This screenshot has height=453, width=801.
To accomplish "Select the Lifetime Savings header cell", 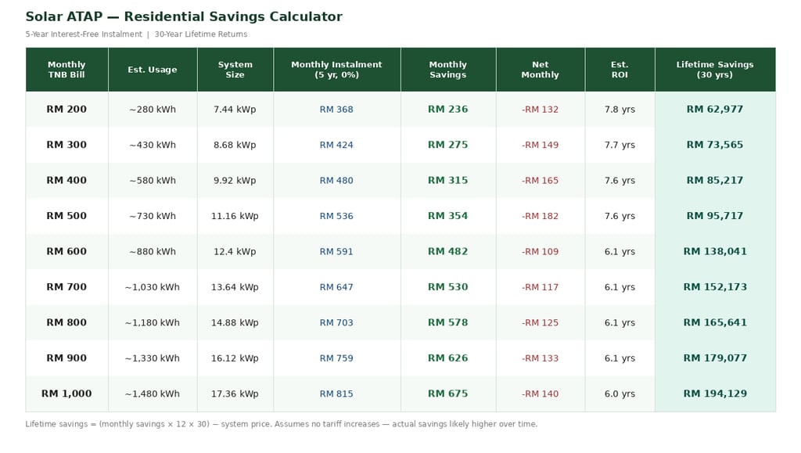I will pyautogui.click(x=715, y=70).
